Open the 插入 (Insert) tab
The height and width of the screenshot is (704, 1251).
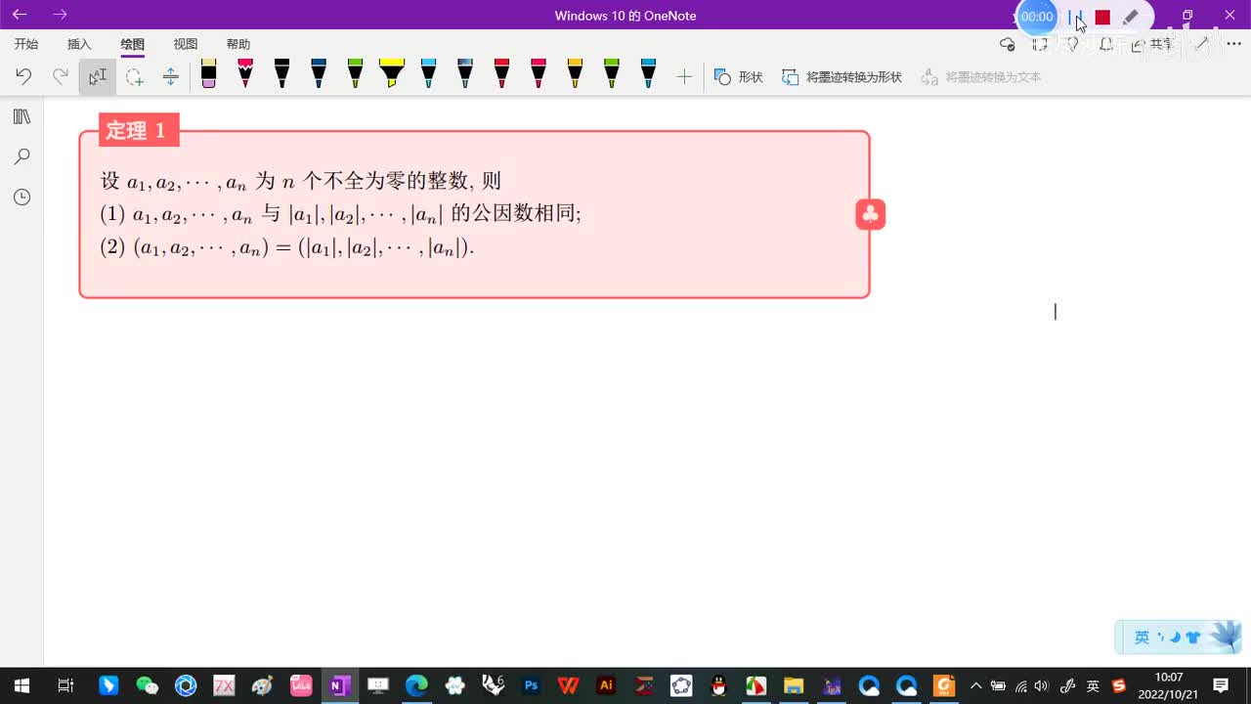click(79, 44)
